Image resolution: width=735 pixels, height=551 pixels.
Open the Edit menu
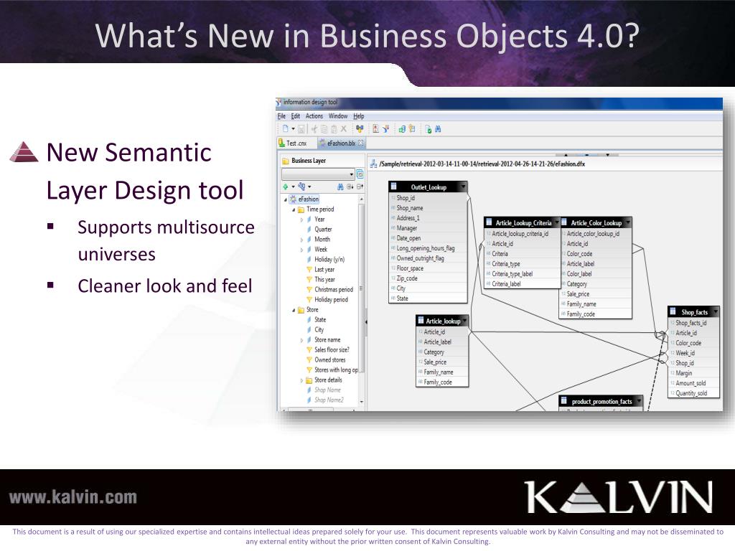pos(295,116)
